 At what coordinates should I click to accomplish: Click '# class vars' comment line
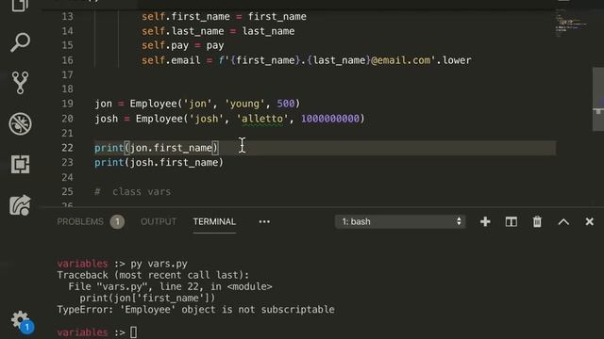tap(133, 192)
